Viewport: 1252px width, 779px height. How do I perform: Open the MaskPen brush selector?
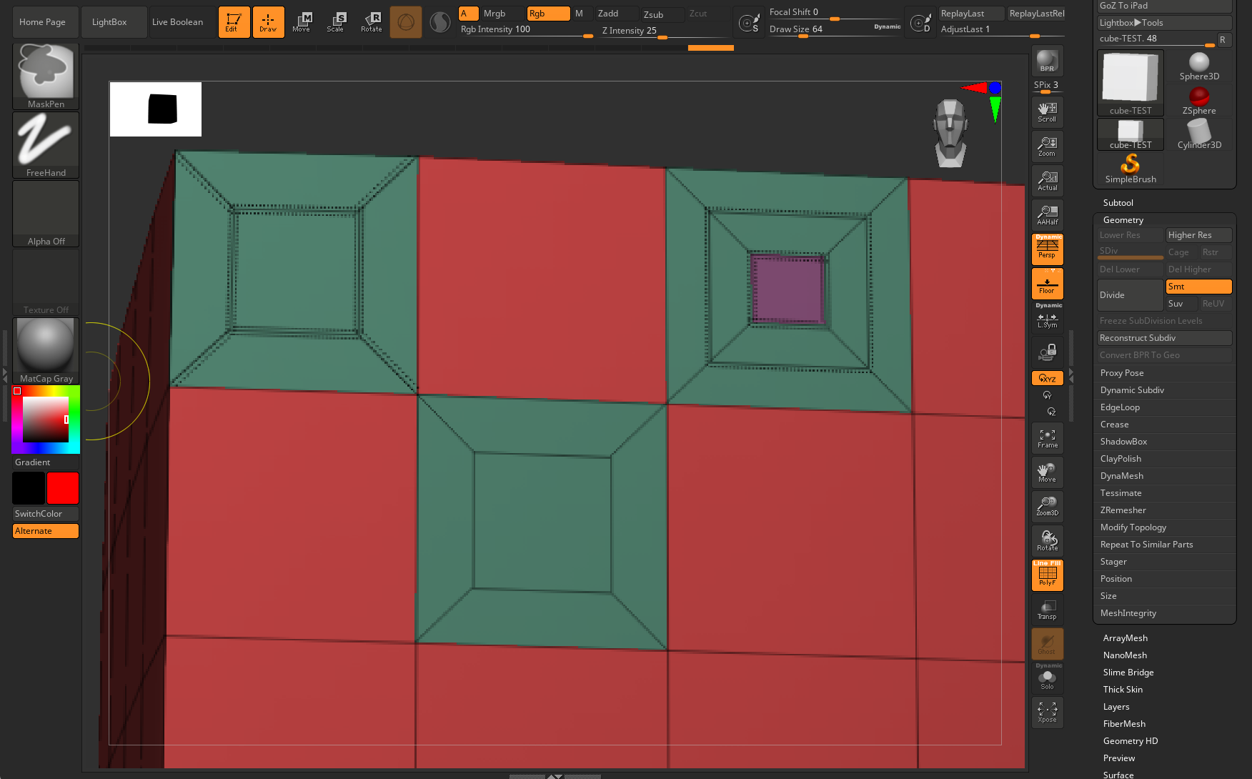46,76
